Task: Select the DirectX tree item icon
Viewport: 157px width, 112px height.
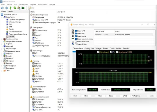Action: point(4,56)
